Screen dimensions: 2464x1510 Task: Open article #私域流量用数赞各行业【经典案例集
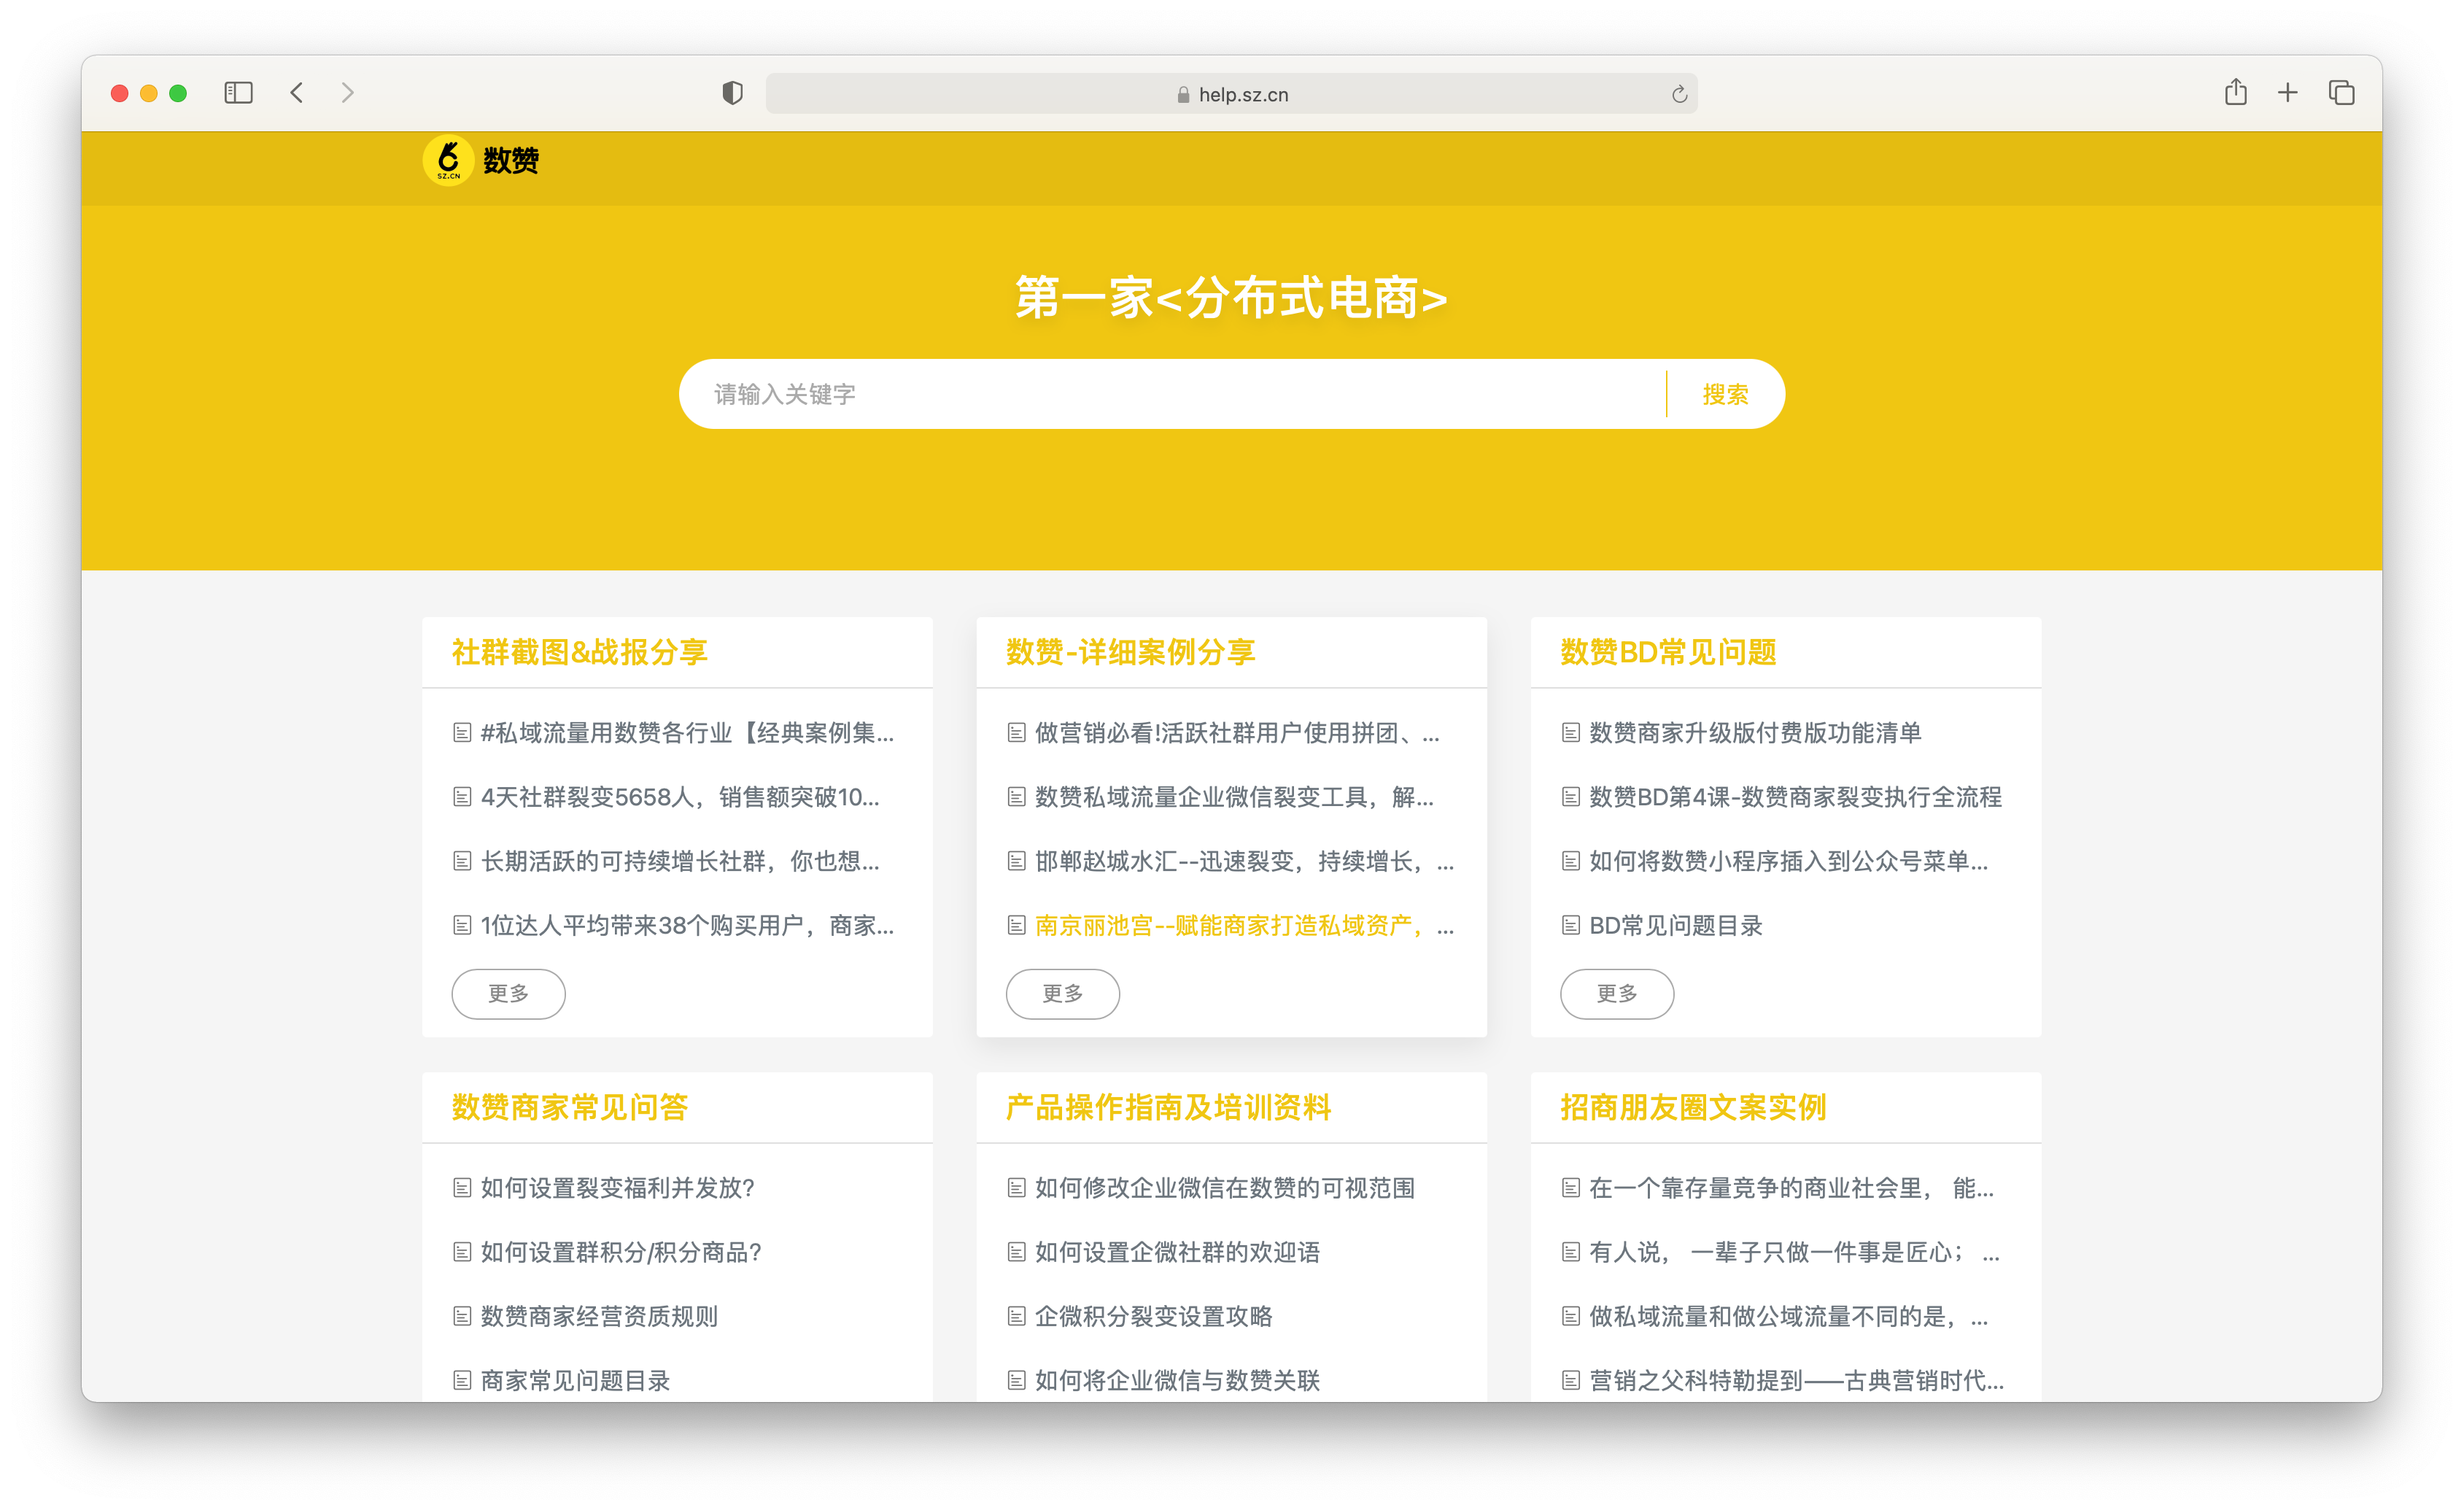click(686, 733)
